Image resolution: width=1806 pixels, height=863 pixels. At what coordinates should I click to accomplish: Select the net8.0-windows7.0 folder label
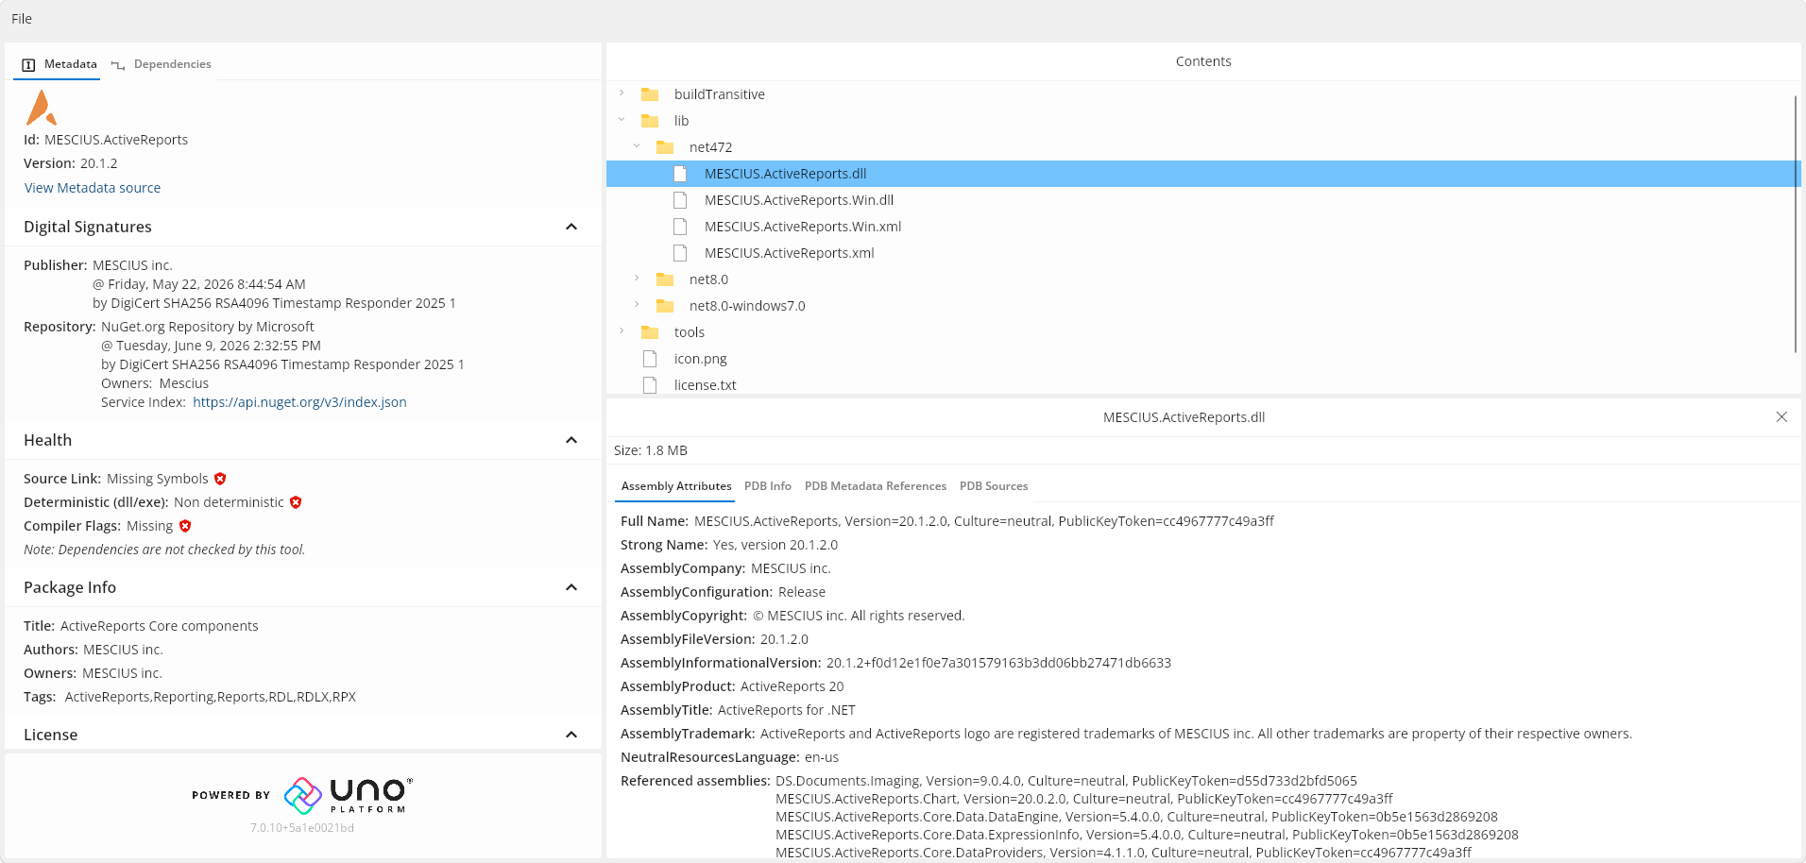[x=747, y=306]
